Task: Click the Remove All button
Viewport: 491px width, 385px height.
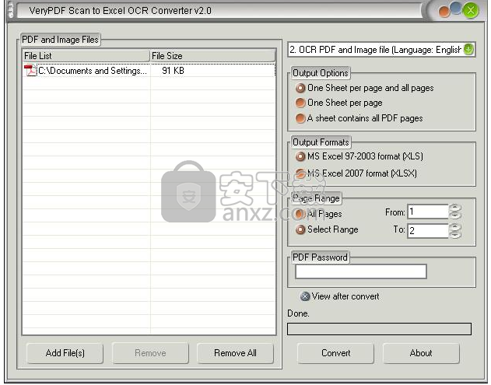Action: tap(235, 353)
